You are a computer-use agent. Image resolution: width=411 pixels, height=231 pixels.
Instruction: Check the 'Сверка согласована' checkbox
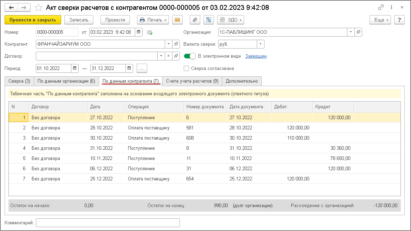pos(187,69)
